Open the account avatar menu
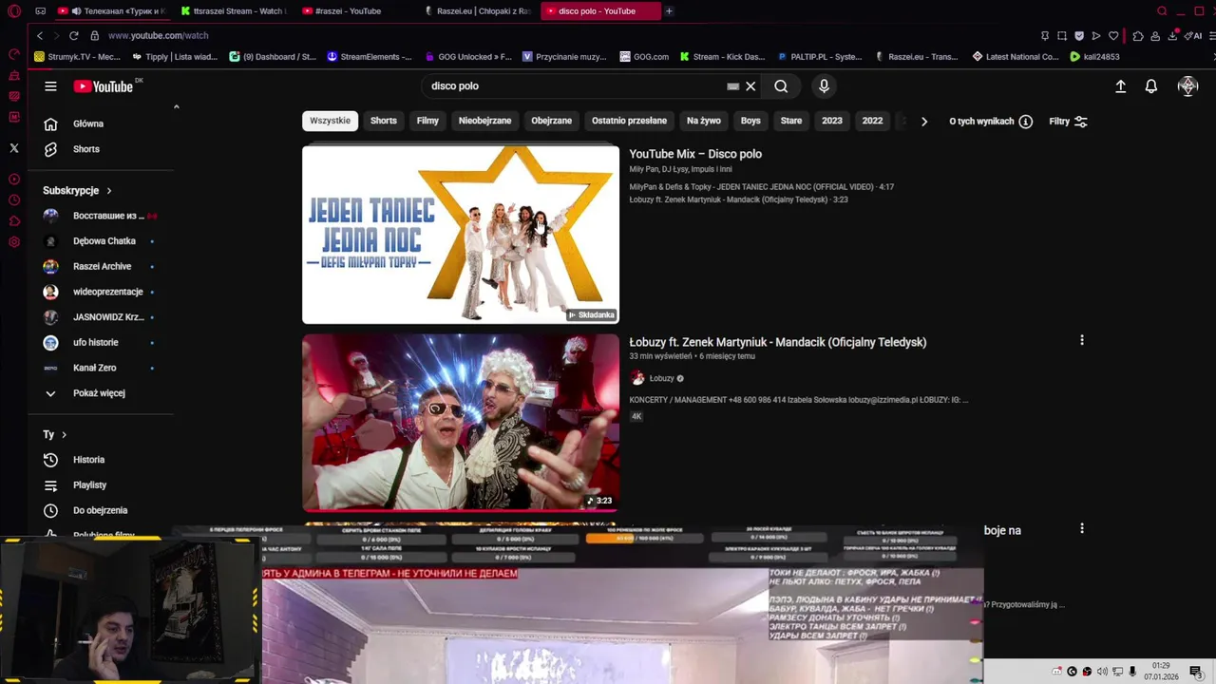1216x684 pixels. click(x=1187, y=86)
